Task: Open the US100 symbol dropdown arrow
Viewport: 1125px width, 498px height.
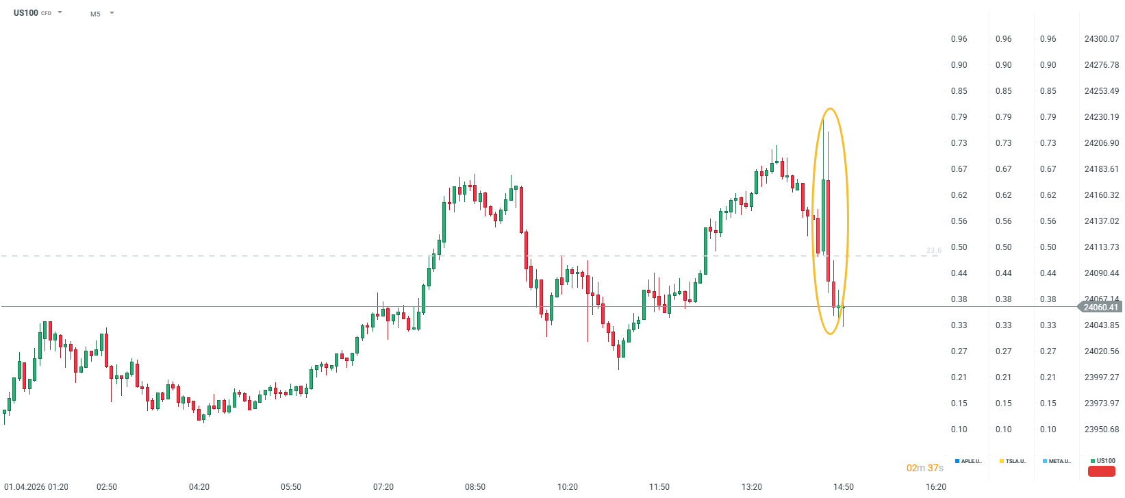Action: (x=60, y=12)
